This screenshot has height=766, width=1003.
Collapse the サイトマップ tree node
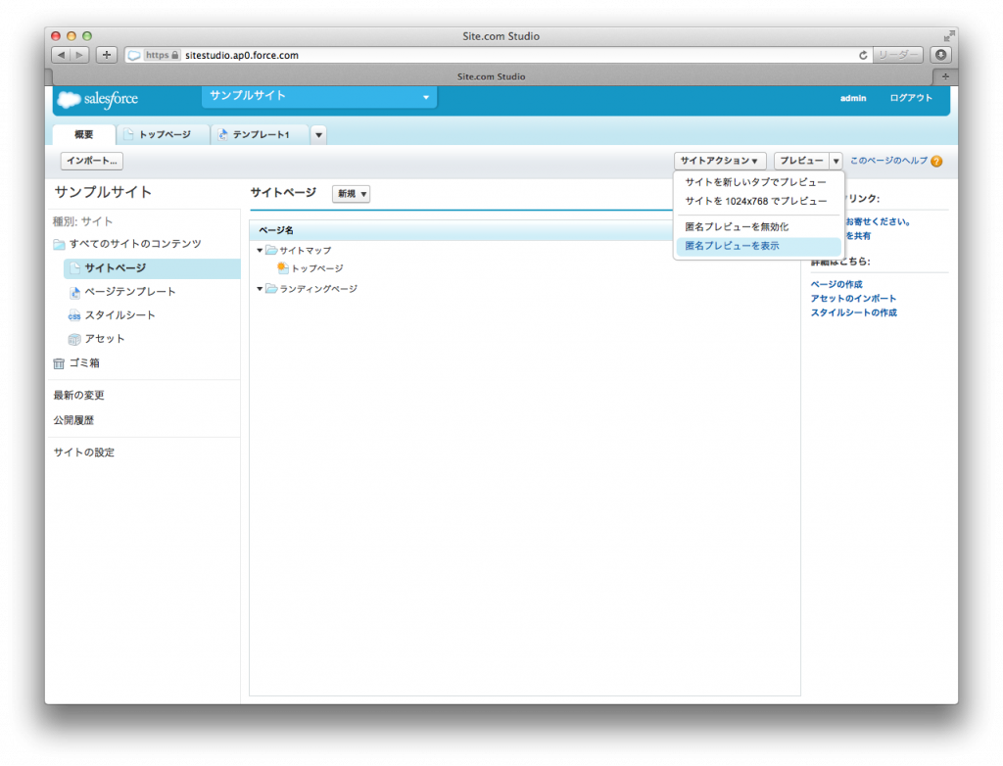click(x=259, y=250)
